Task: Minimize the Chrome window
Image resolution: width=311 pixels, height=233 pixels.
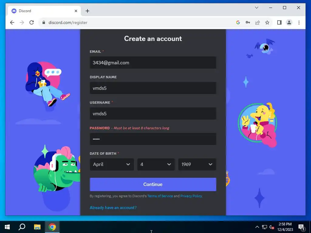Action: click(x=271, y=8)
